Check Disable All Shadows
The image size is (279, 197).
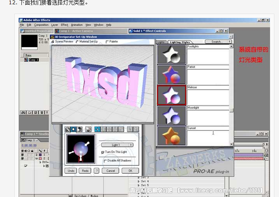pos(105,161)
